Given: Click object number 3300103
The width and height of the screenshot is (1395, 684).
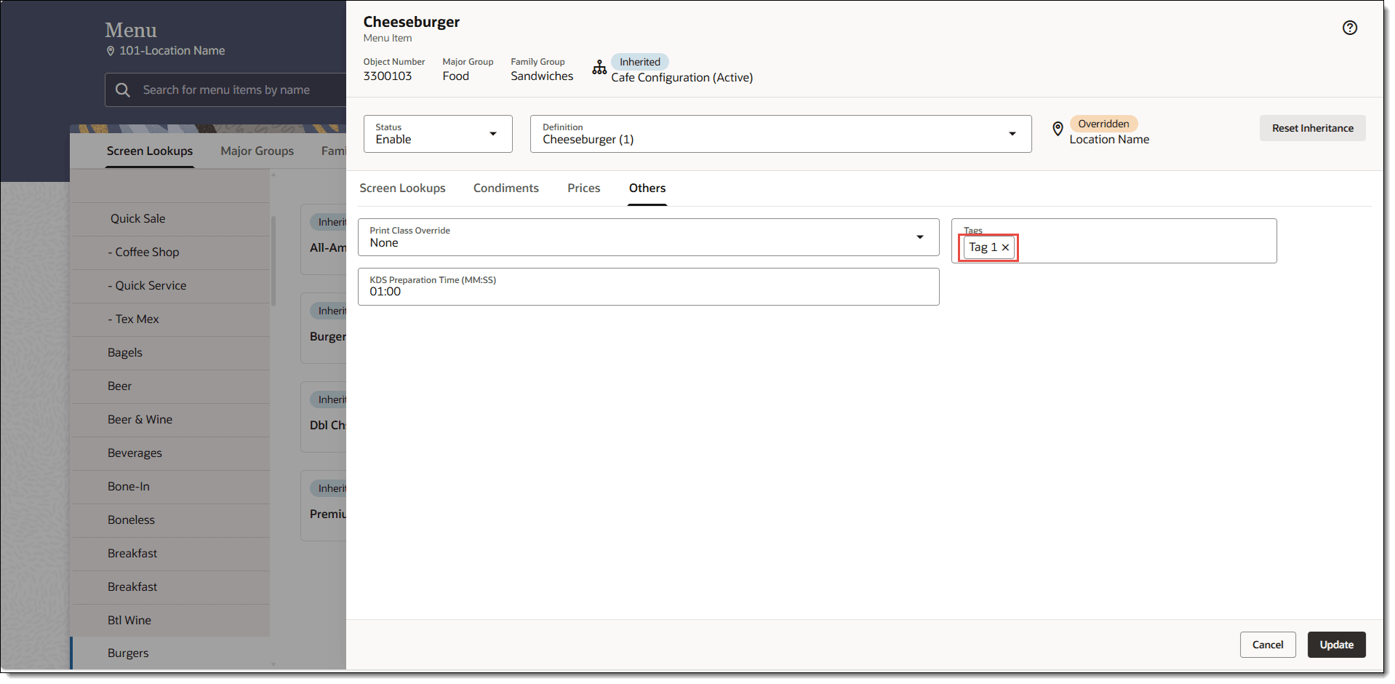Looking at the screenshot, I should [x=388, y=76].
